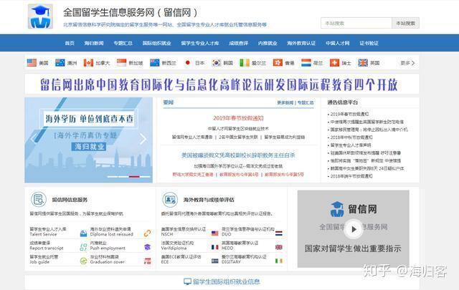
Task: Click the 留信网信息服务 search-document icon
Action: (39, 200)
